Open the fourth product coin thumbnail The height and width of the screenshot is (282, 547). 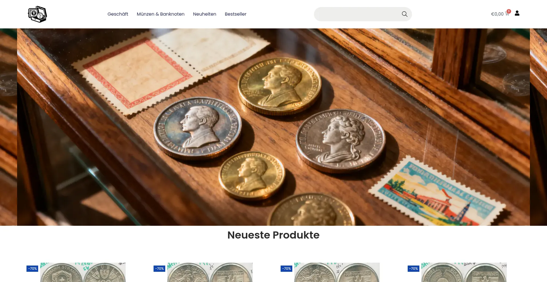464,272
